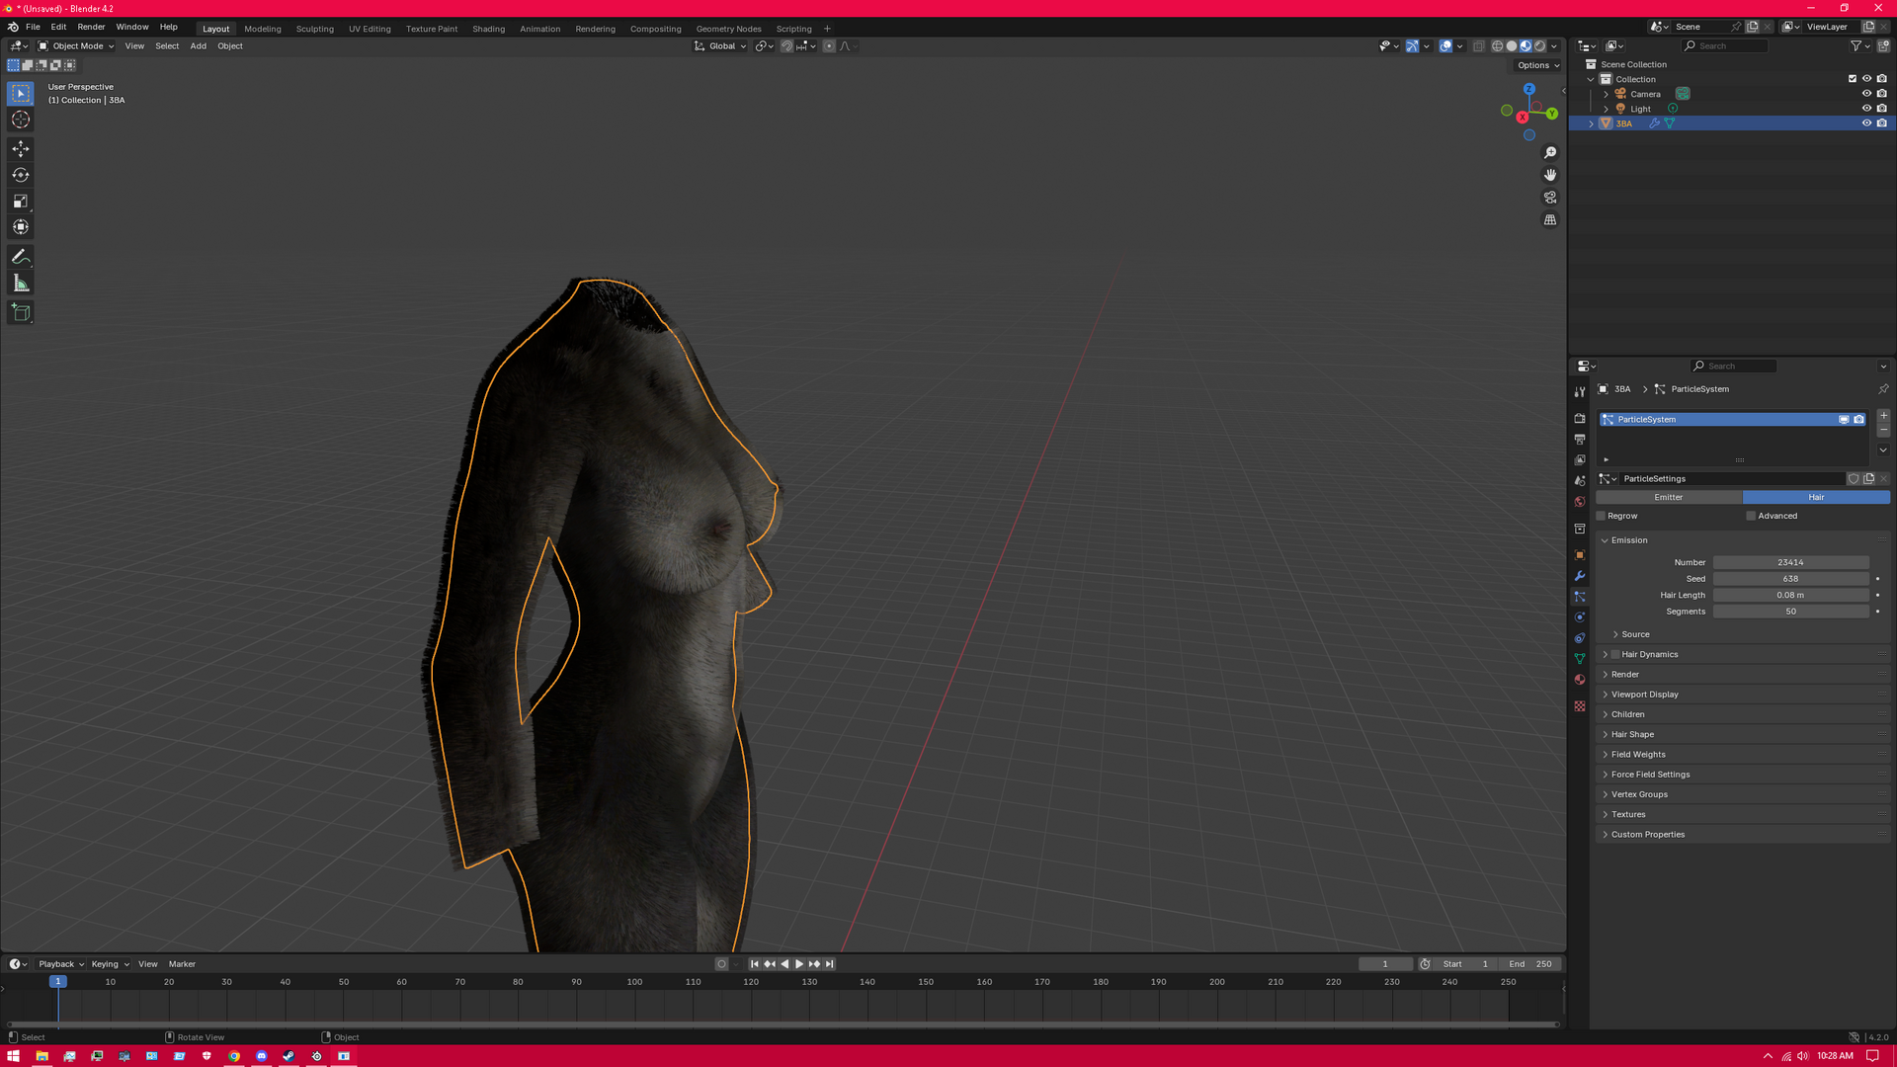Screen dimensions: 1897x1067
Task: Open the Render properties tab
Action: pos(1580,419)
